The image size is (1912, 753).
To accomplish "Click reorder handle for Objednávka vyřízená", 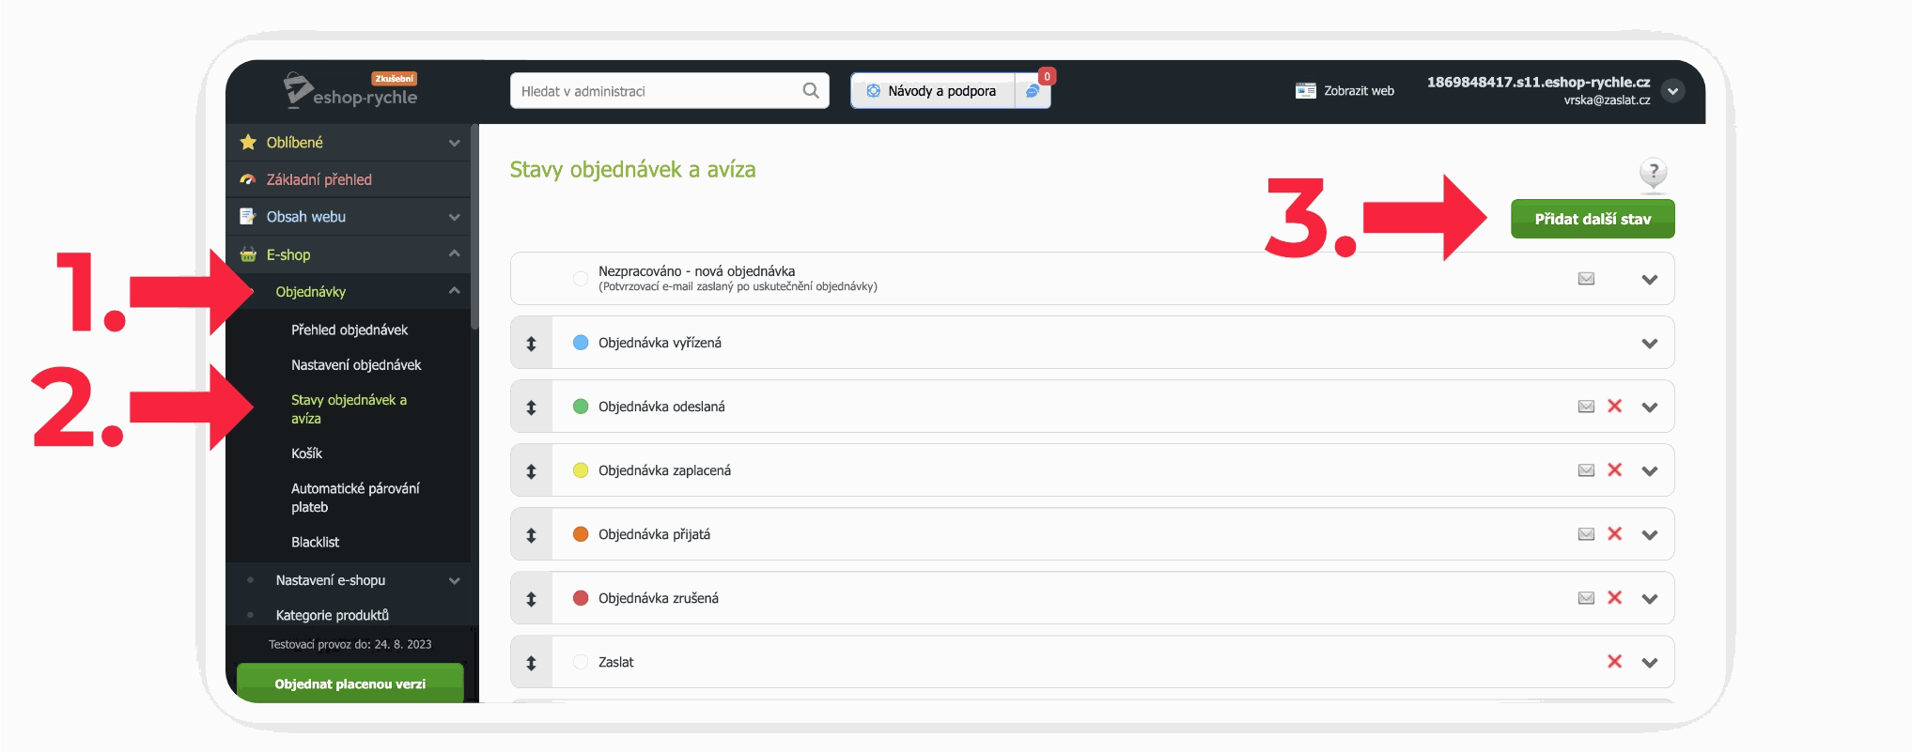I will [531, 344].
